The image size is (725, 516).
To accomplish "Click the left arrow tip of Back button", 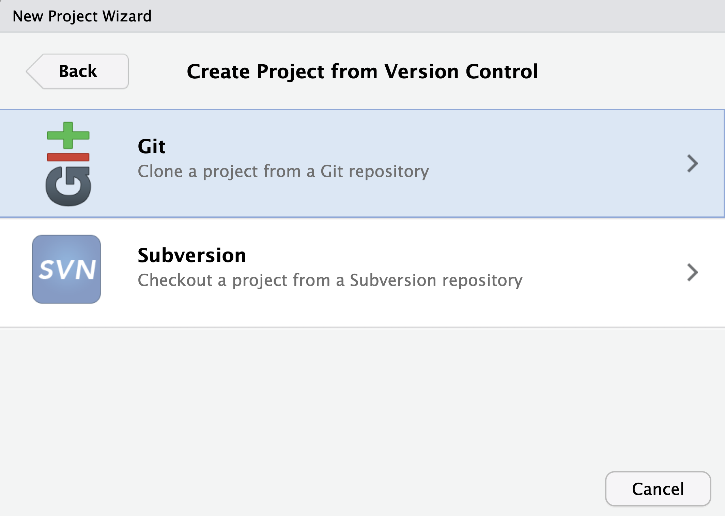I will tap(31, 71).
